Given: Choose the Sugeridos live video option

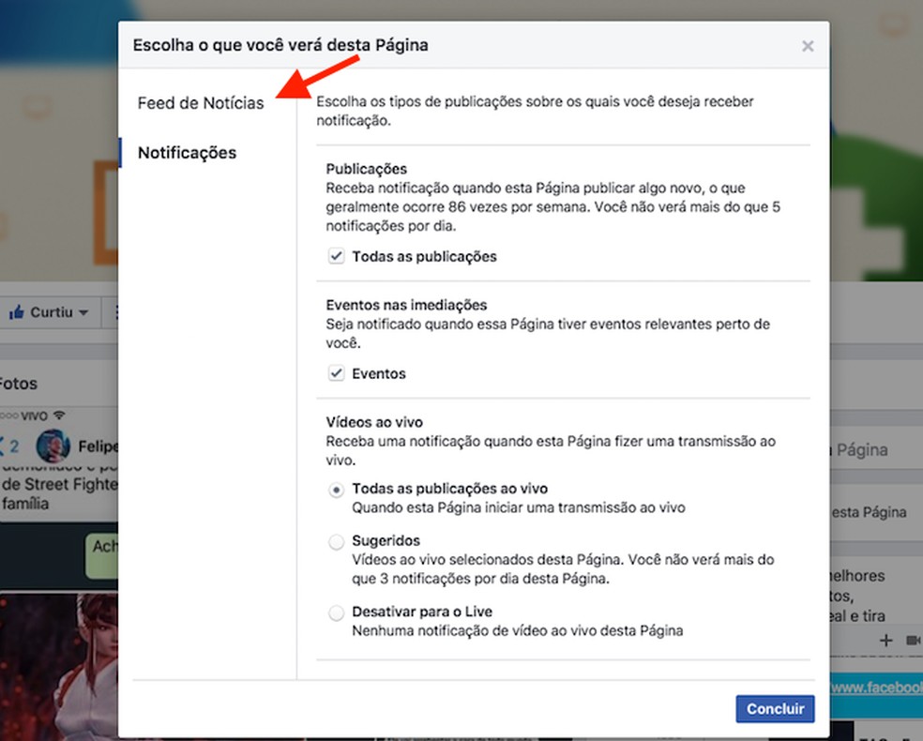Looking at the screenshot, I should [336, 541].
